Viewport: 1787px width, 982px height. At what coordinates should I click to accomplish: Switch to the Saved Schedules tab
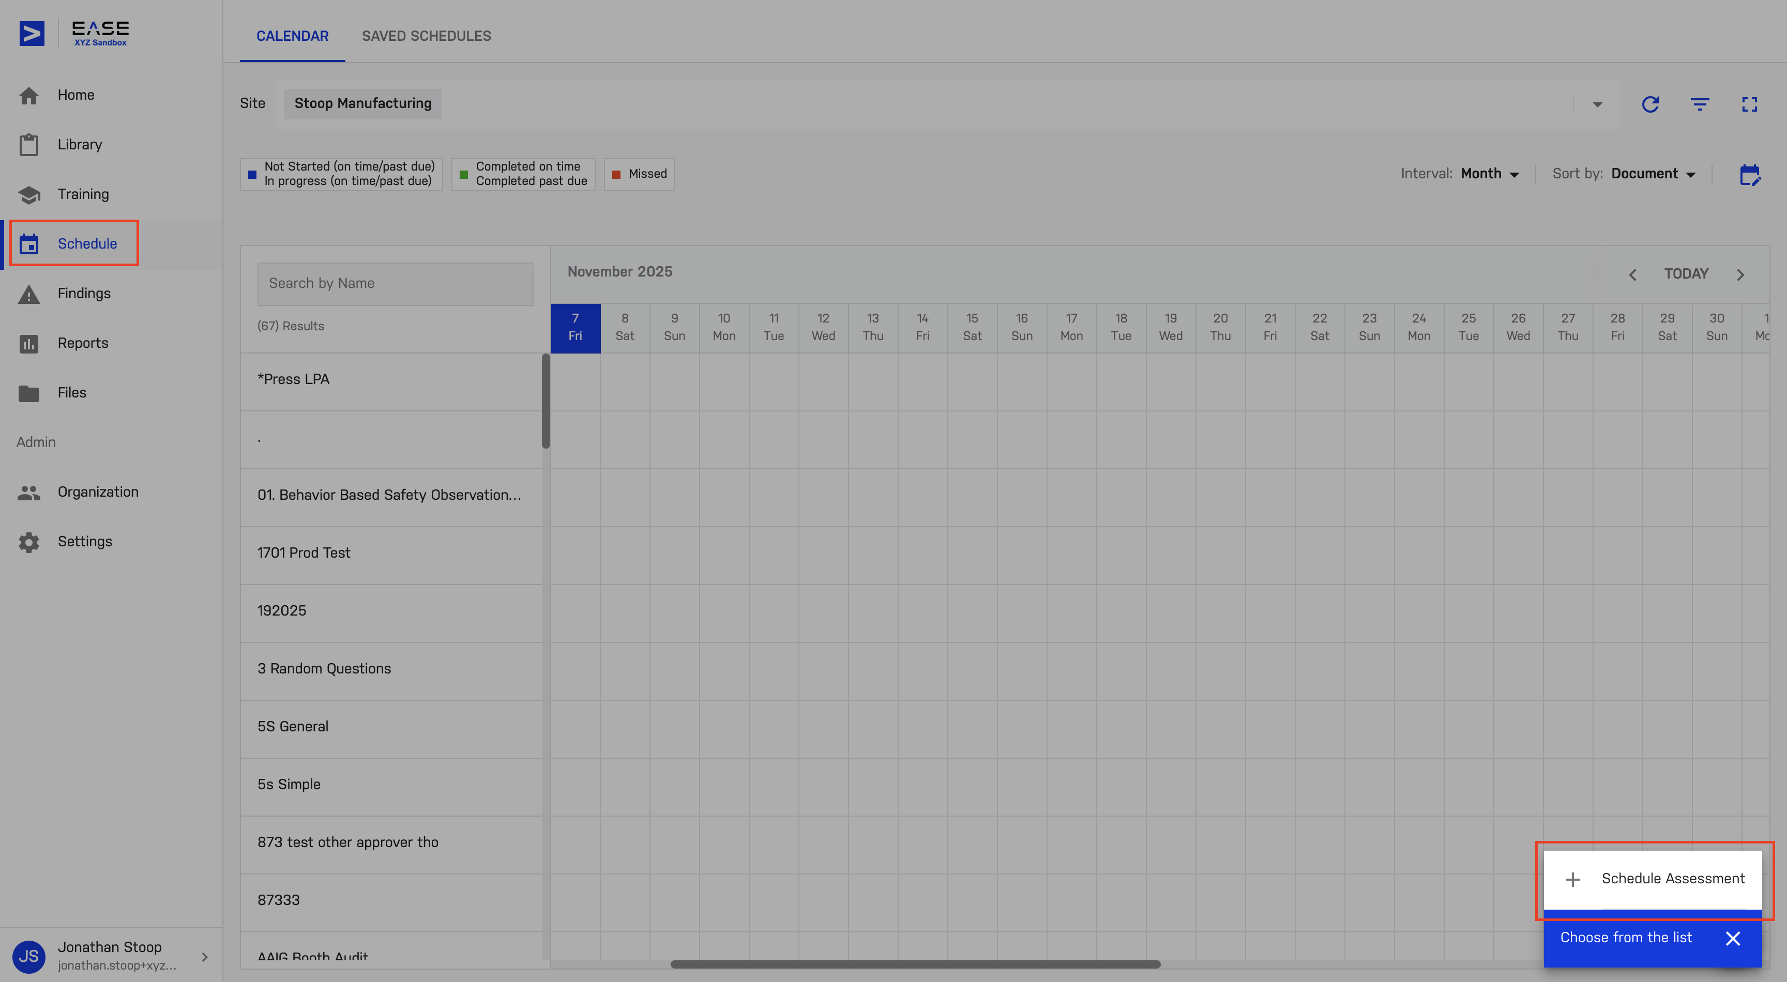(x=426, y=36)
